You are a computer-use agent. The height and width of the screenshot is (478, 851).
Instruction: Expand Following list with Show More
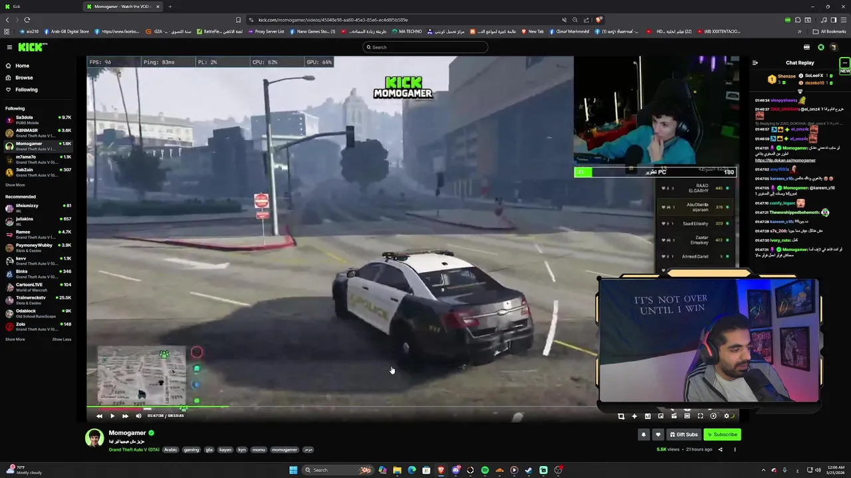[x=15, y=185]
